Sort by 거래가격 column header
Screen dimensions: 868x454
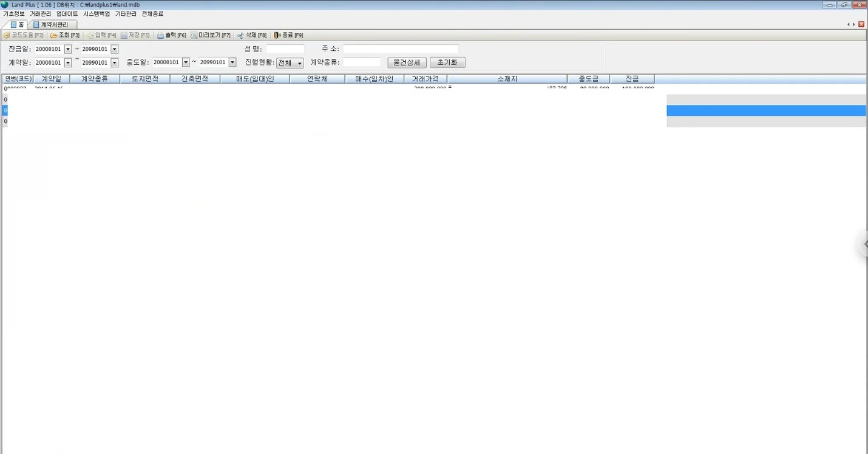tap(426, 79)
